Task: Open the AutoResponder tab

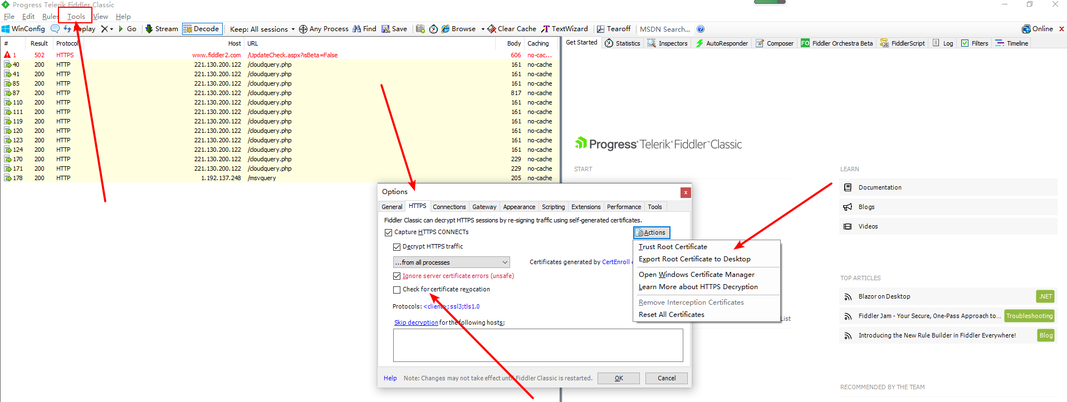Action: point(722,43)
